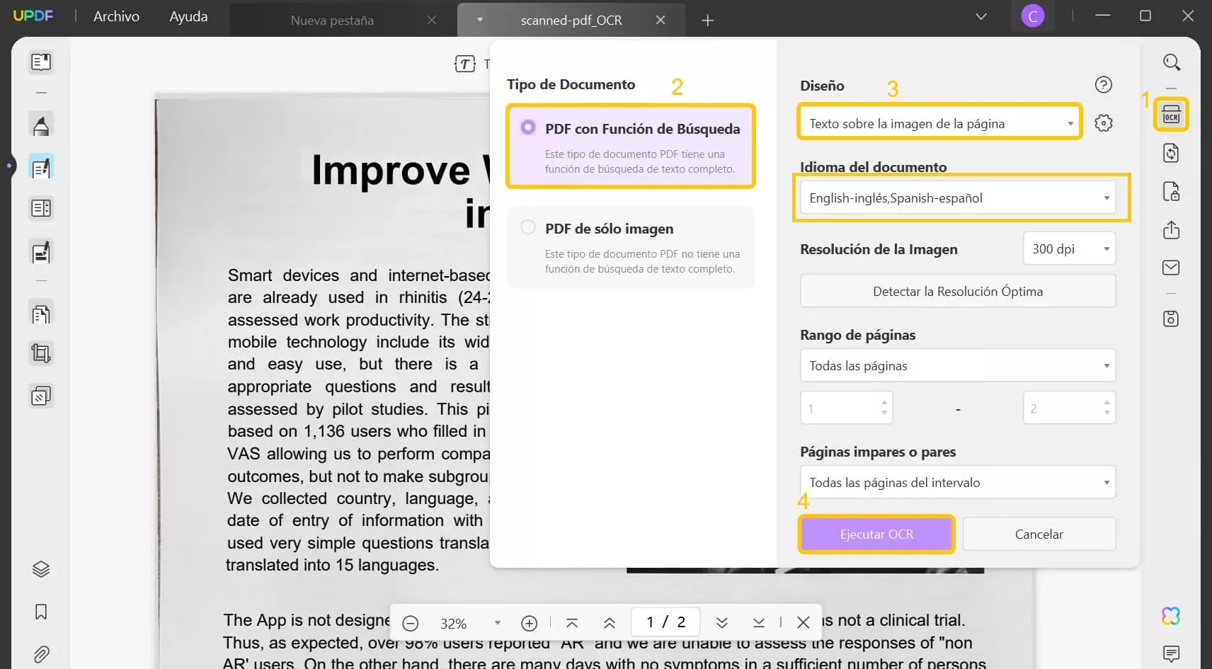Screen dimensions: 1212x669
Task: Click Ejecutar OCR button
Action: pos(876,534)
